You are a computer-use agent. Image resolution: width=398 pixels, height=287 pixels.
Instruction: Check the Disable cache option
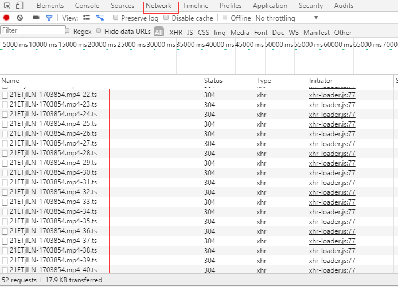pyautogui.click(x=167, y=18)
